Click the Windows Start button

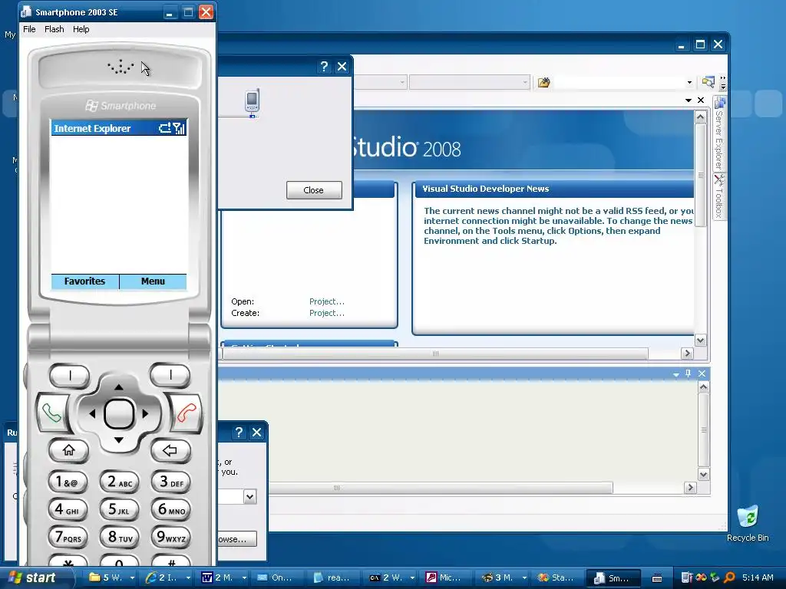33,577
